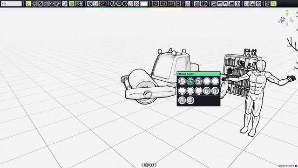Choose the green rotate gizmo in the popup
Viewport: 298px width, 168px height.
(x=190, y=81)
